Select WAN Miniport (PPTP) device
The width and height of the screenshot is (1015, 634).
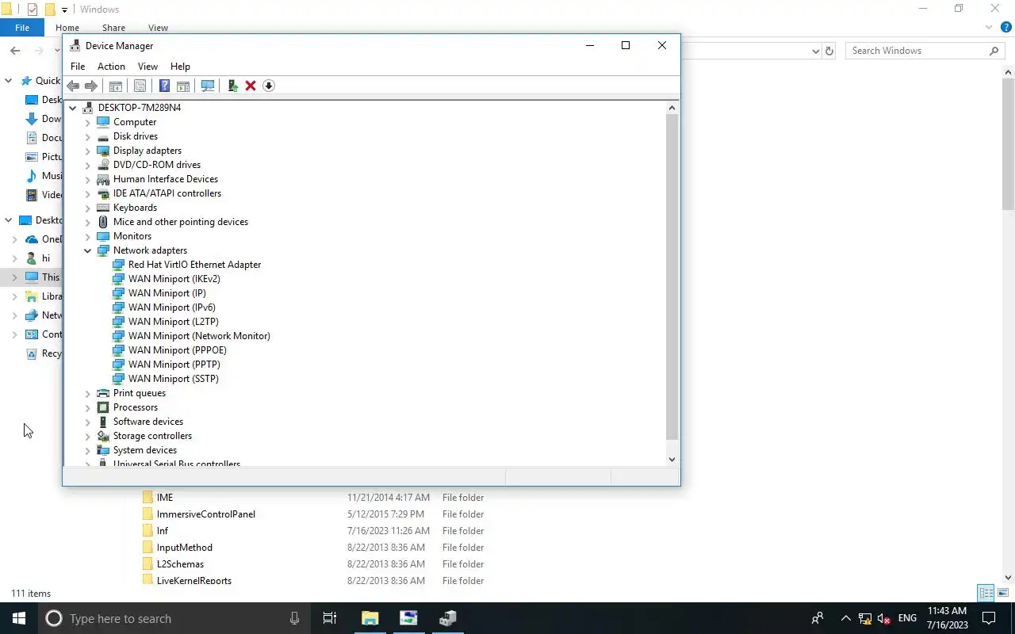(x=174, y=365)
